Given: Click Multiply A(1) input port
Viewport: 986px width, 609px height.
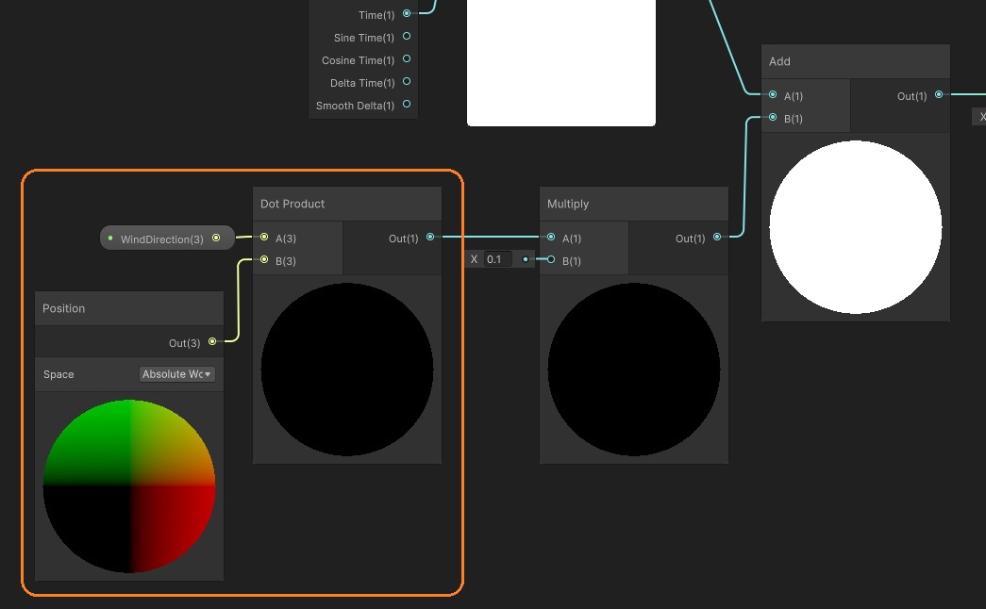Looking at the screenshot, I should click(x=551, y=237).
